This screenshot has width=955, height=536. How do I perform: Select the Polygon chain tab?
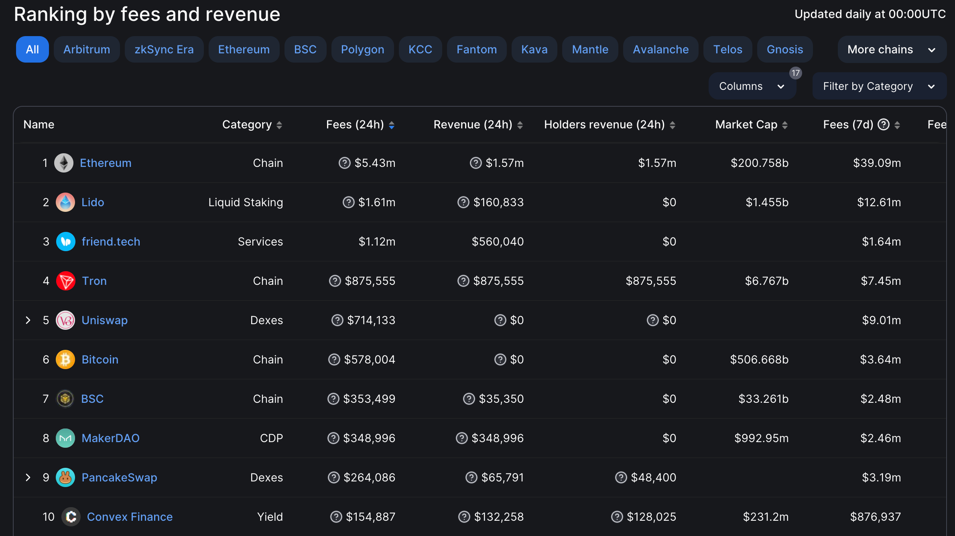[x=362, y=49]
